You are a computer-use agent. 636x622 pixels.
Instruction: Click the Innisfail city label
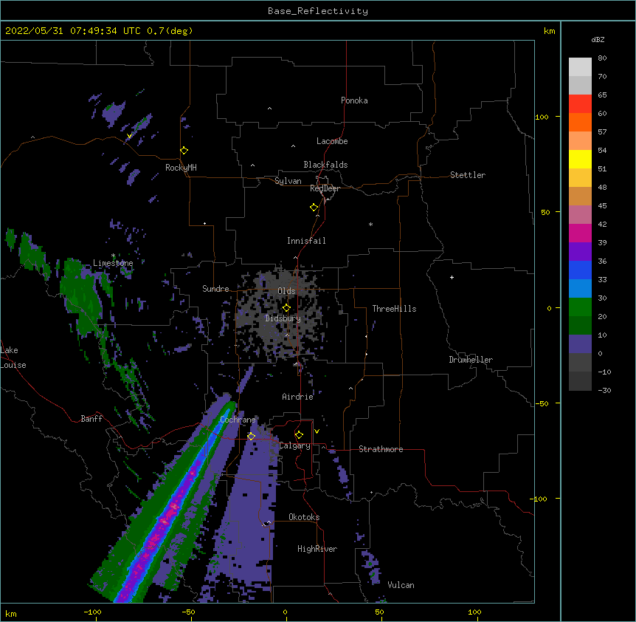coord(306,241)
